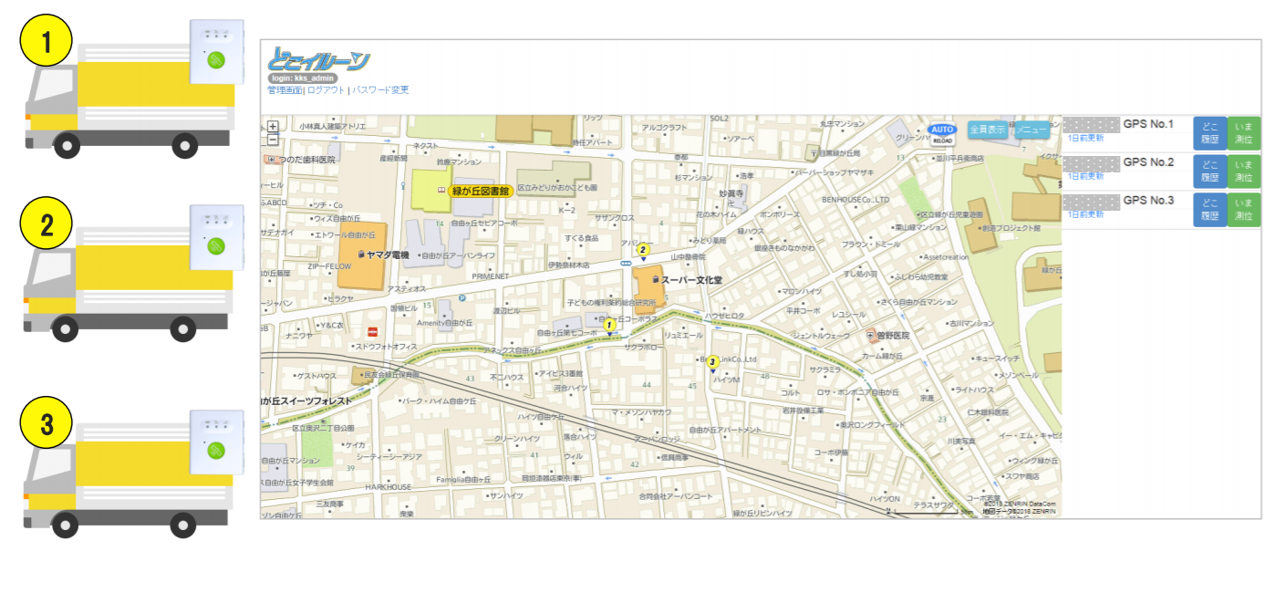Zoom in the map with plus button
This screenshot has width=1285, height=593.
click(x=273, y=127)
